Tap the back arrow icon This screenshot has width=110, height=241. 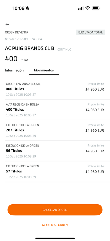(x=7, y=25)
